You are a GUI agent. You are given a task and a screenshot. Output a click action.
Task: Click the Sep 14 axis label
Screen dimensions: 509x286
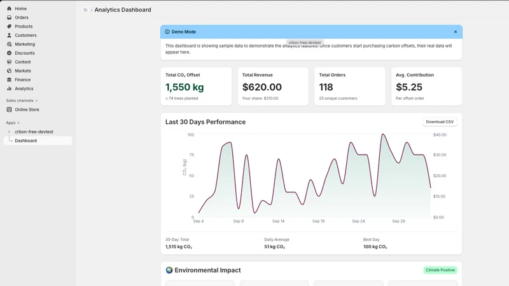(x=278, y=221)
